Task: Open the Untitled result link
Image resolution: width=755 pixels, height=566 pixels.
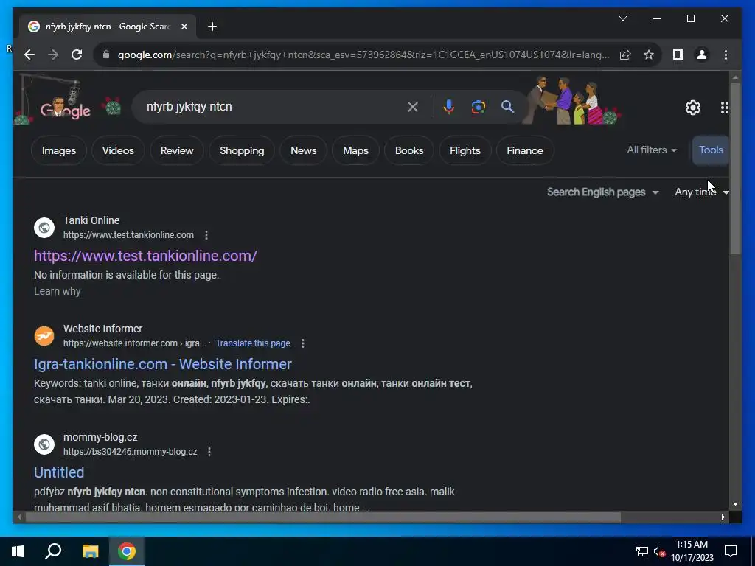Action: pos(59,472)
